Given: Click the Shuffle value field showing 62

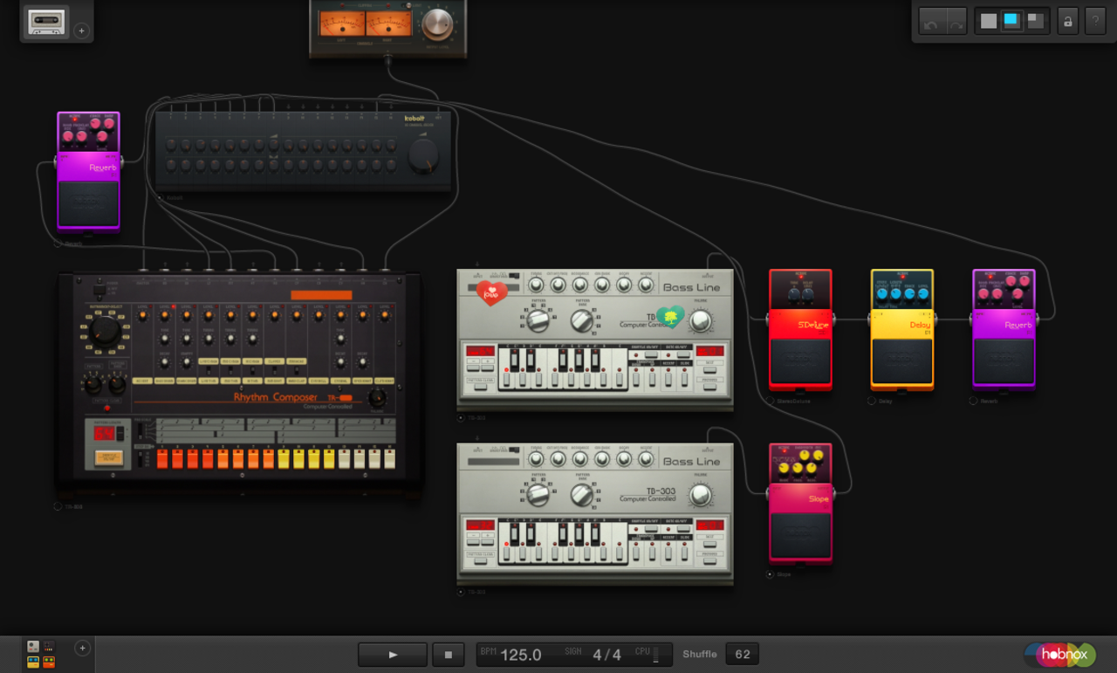Looking at the screenshot, I should point(743,654).
